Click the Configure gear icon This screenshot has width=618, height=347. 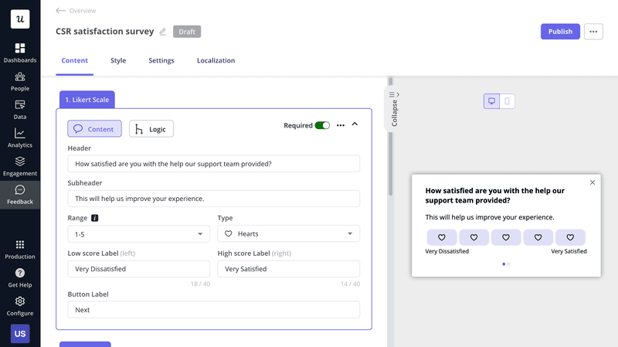[20, 305]
